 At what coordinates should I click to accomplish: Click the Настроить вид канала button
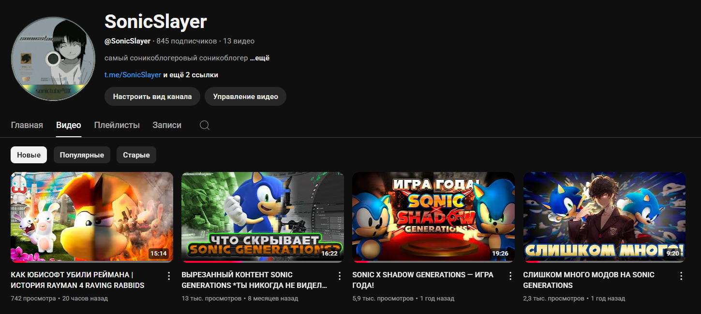152,97
